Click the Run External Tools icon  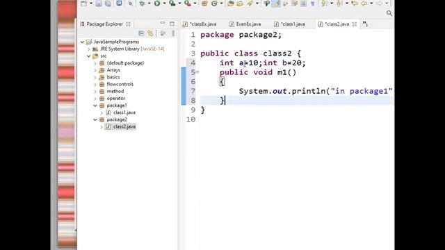(187, 3)
